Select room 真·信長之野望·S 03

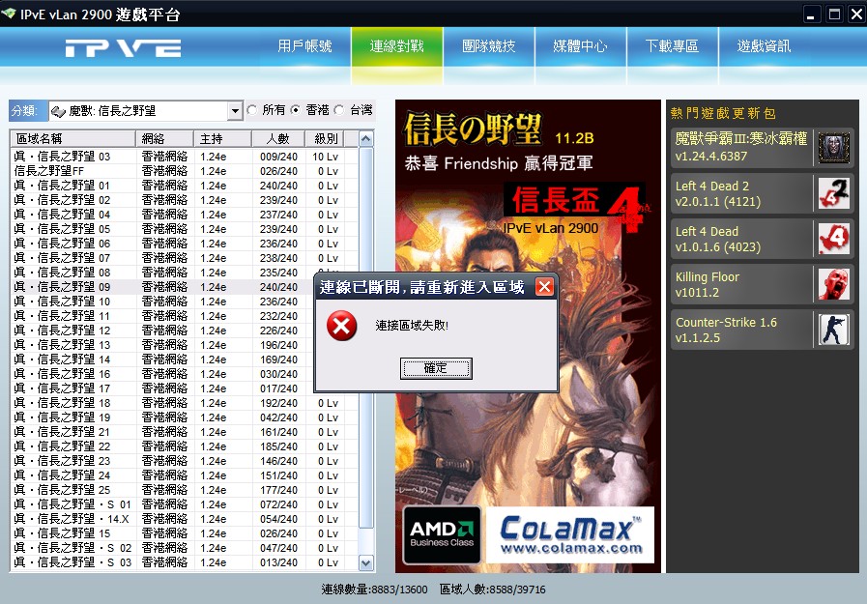(x=185, y=562)
